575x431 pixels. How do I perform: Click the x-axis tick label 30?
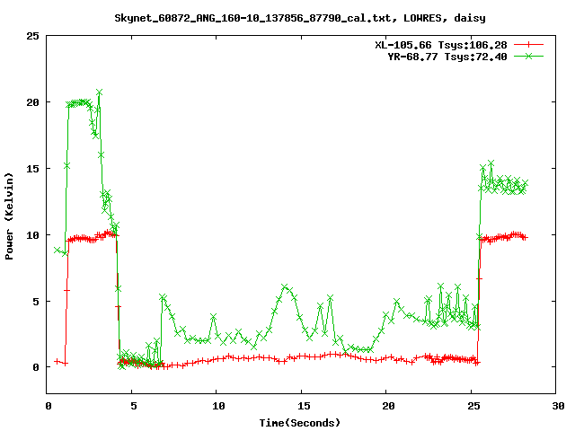pyautogui.click(x=558, y=406)
